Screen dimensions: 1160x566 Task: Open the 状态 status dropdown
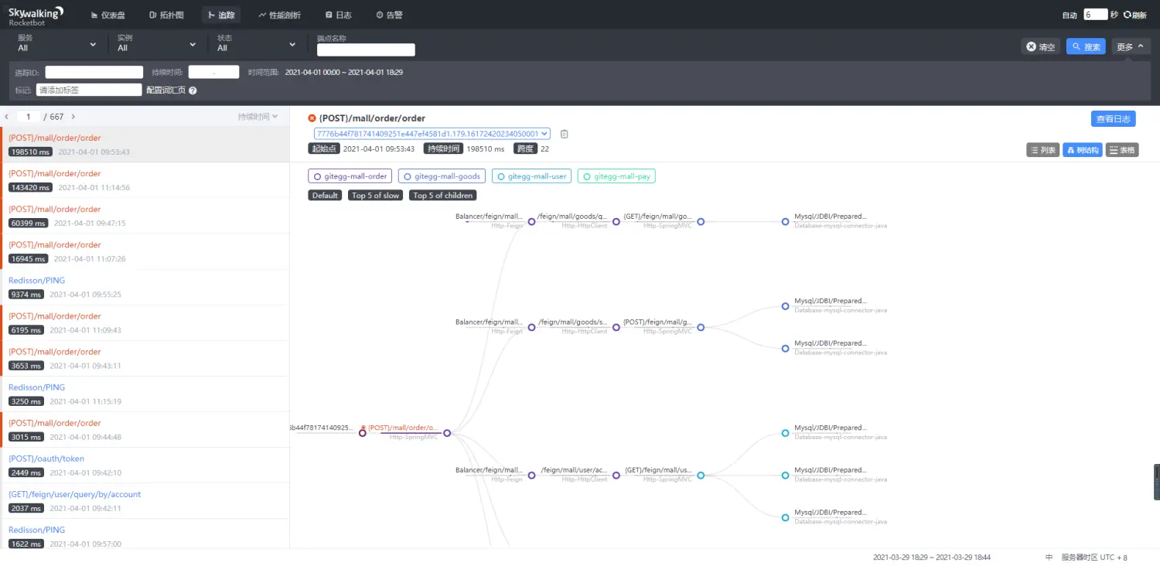(257, 43)
